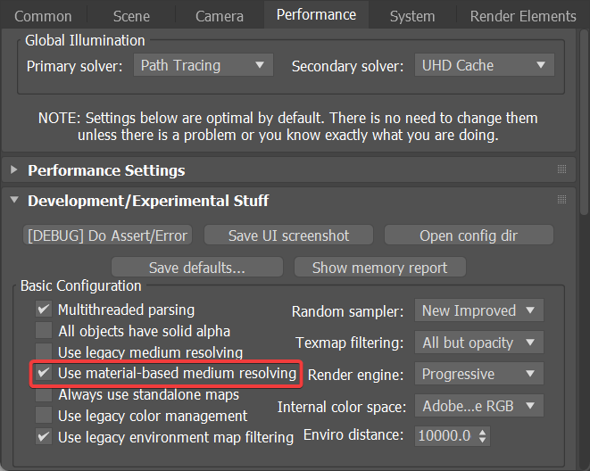This screenshot has width=590, height=471.
Task: Click the Save defaults button
Action: click(x=196, y=267)
